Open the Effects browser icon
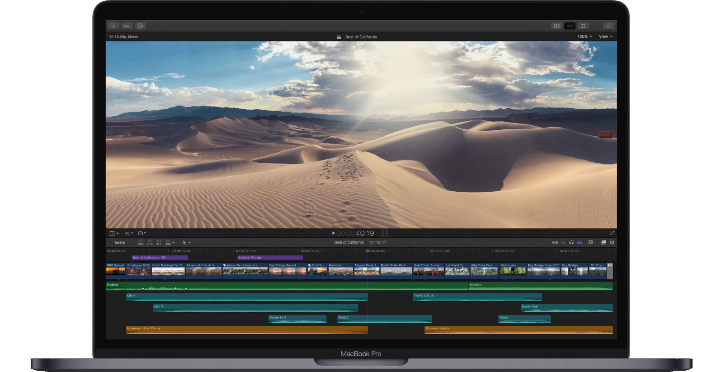Viewport: 711px width, 372px height. 604,242
